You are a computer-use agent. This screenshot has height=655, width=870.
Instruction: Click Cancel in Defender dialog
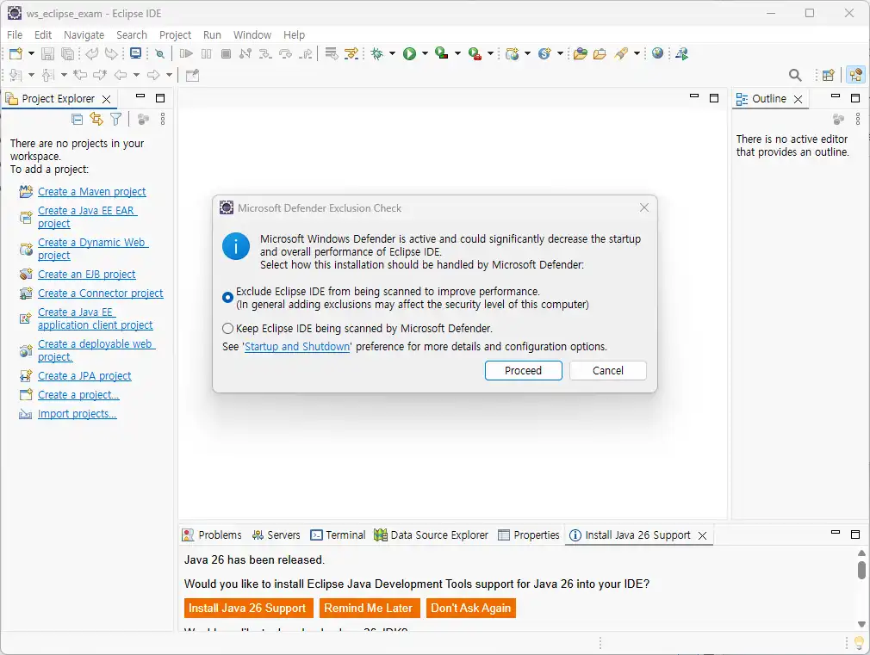click(x=607, y=370)
